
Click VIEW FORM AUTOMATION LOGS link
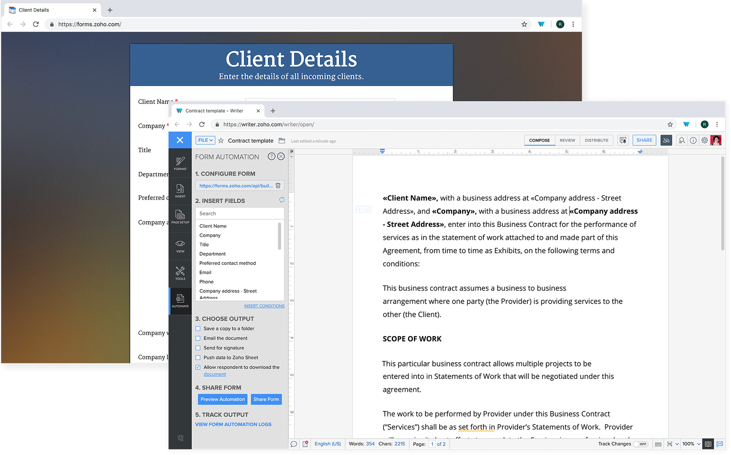pyautogui.click(x=234, y=424)
